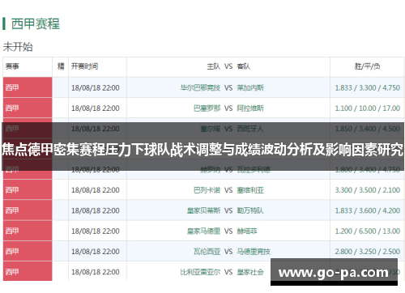Click the 西甲赛程 section heading
Viewport: 405px width, 293px height.
[36, 23]
